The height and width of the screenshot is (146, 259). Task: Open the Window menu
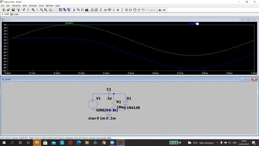[50, 6]
